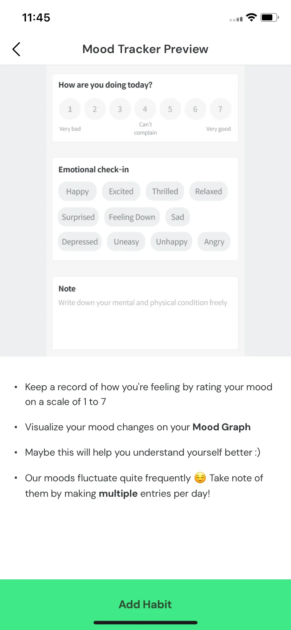Toggle the Excited emotion chip

[x=121, y=191]
